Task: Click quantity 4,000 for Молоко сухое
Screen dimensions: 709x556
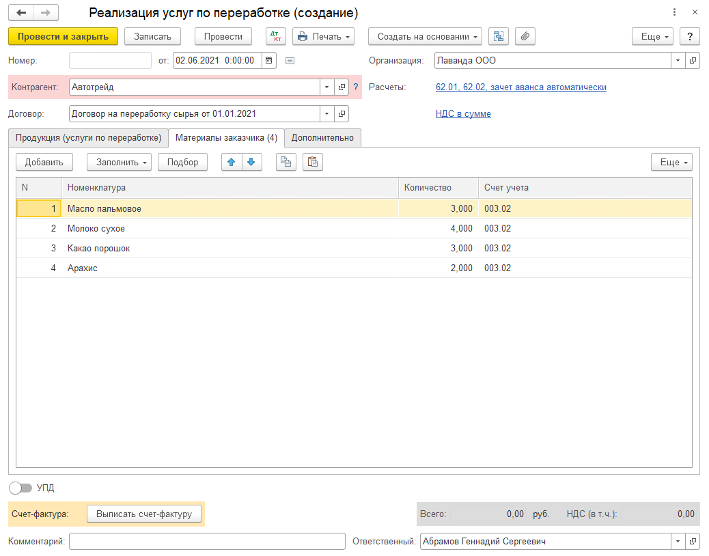Action: (461, 229)
